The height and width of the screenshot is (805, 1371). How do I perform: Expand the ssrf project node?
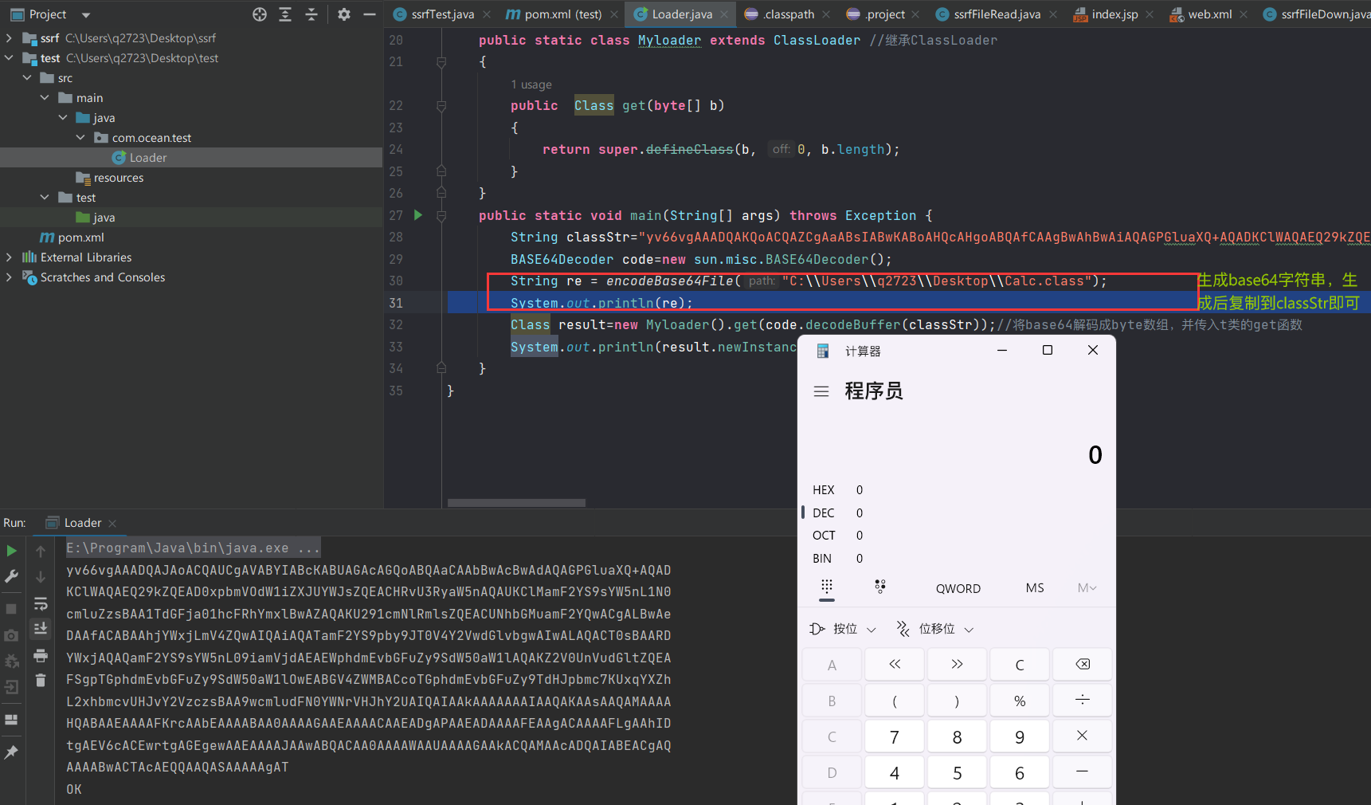9,38
